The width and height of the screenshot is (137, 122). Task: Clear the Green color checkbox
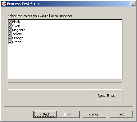[x=10, y=42]
